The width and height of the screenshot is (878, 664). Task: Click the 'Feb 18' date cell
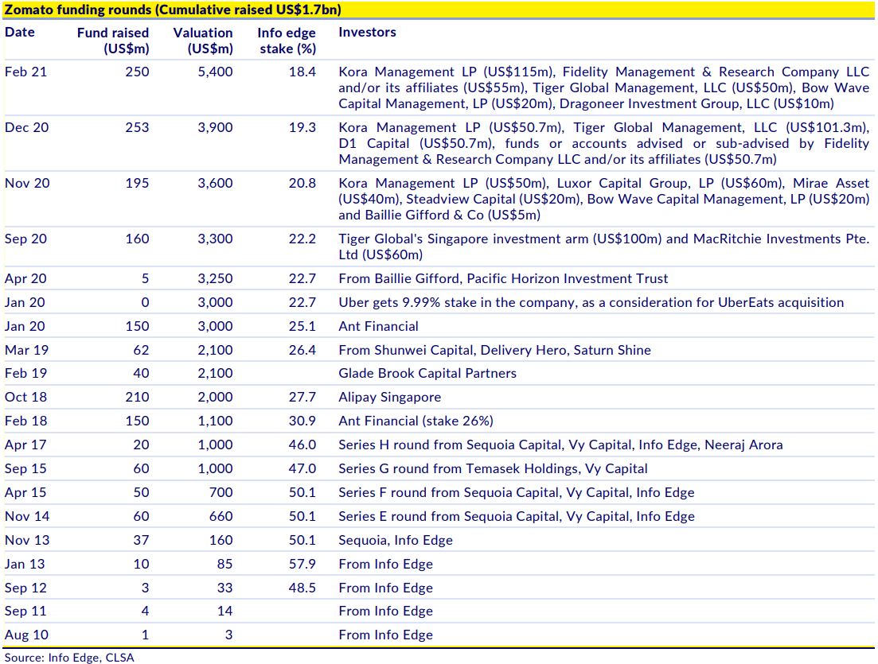(x=25, y=421)
